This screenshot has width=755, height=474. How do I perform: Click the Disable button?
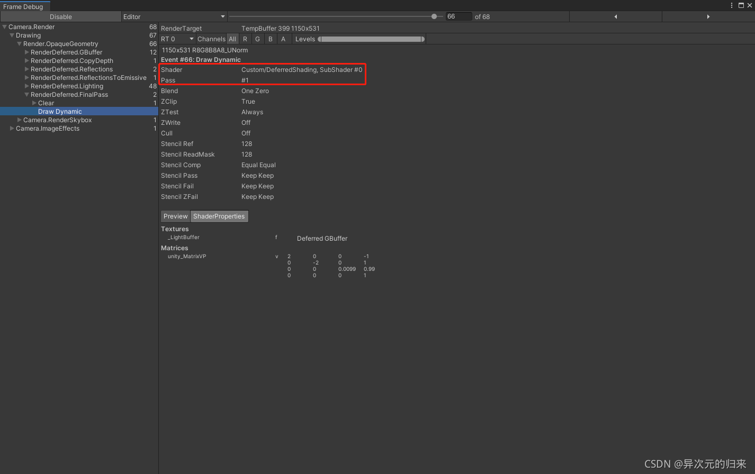pyautogui.click(x=60, y=16)
